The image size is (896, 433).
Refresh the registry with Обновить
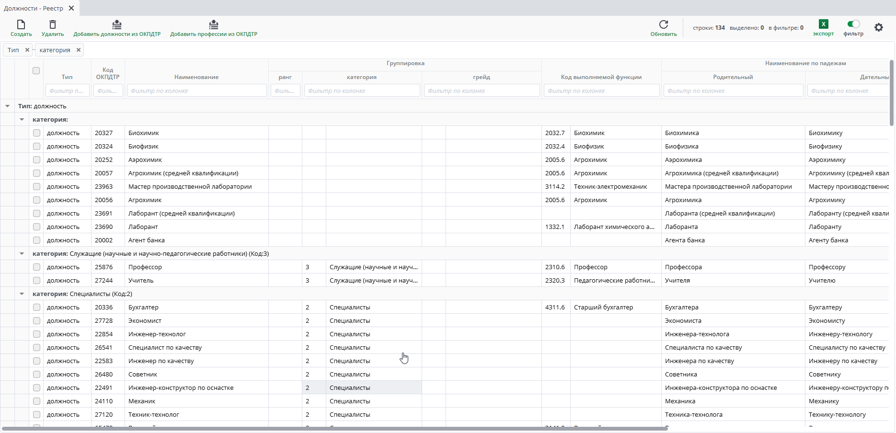pos(664,24)
